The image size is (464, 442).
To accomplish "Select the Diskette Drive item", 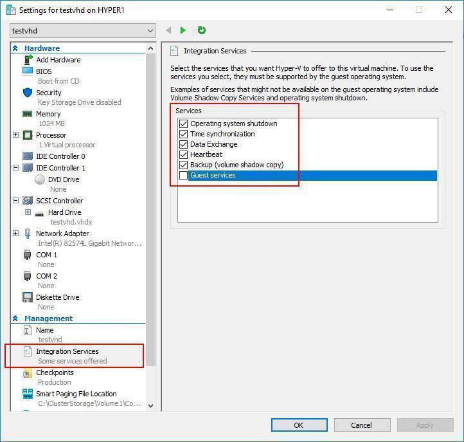I will 58,297.
